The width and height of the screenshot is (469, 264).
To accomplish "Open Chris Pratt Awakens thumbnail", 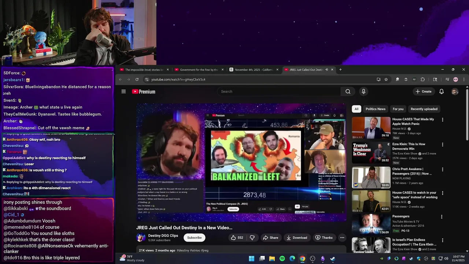I will pos(371,177).
